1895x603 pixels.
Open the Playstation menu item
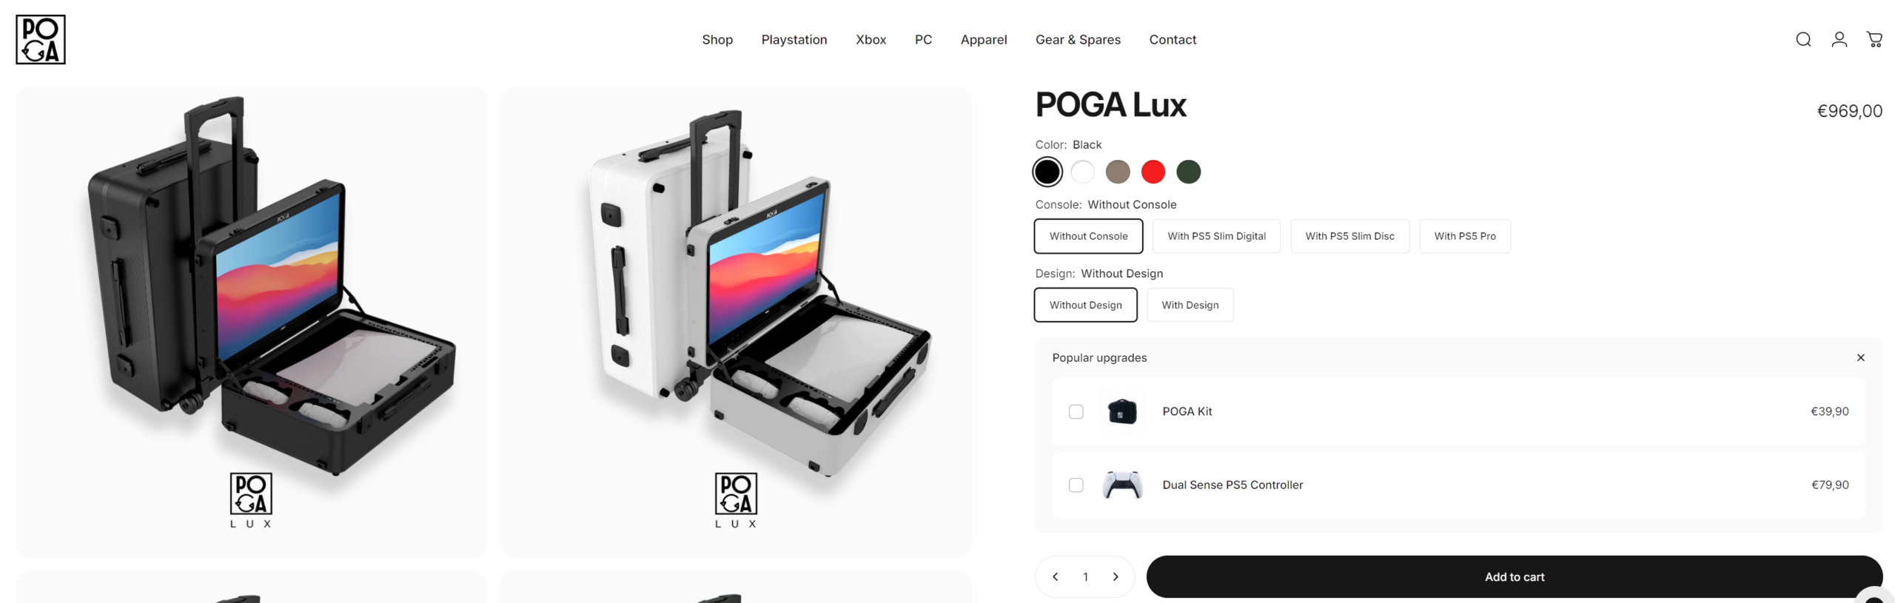794,40
